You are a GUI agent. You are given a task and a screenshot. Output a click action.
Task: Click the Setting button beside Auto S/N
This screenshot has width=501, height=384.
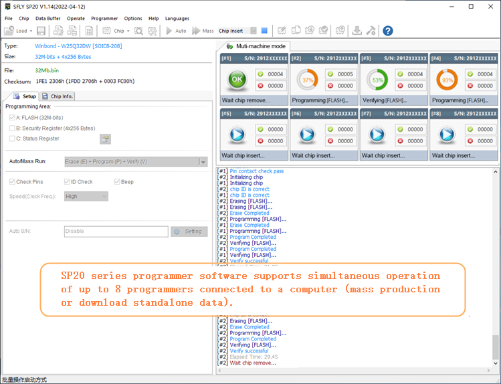click(x=189, y=231)
